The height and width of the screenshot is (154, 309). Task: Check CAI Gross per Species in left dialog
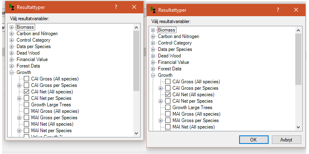click(x=26, y=85)
